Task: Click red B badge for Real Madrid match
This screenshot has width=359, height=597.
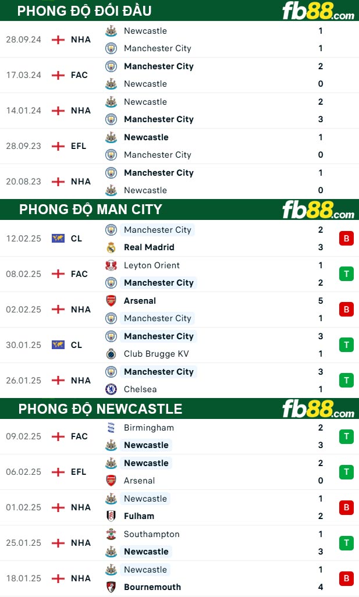Action: [346, 239]
